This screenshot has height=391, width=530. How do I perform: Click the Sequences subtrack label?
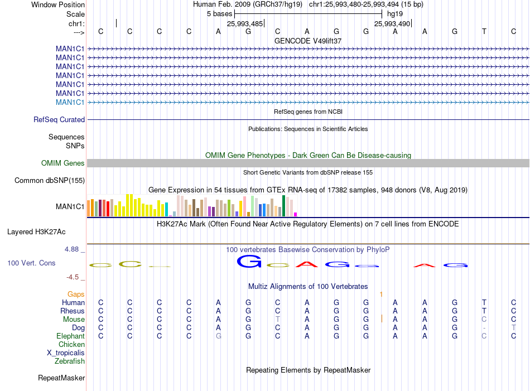(66, 137)
